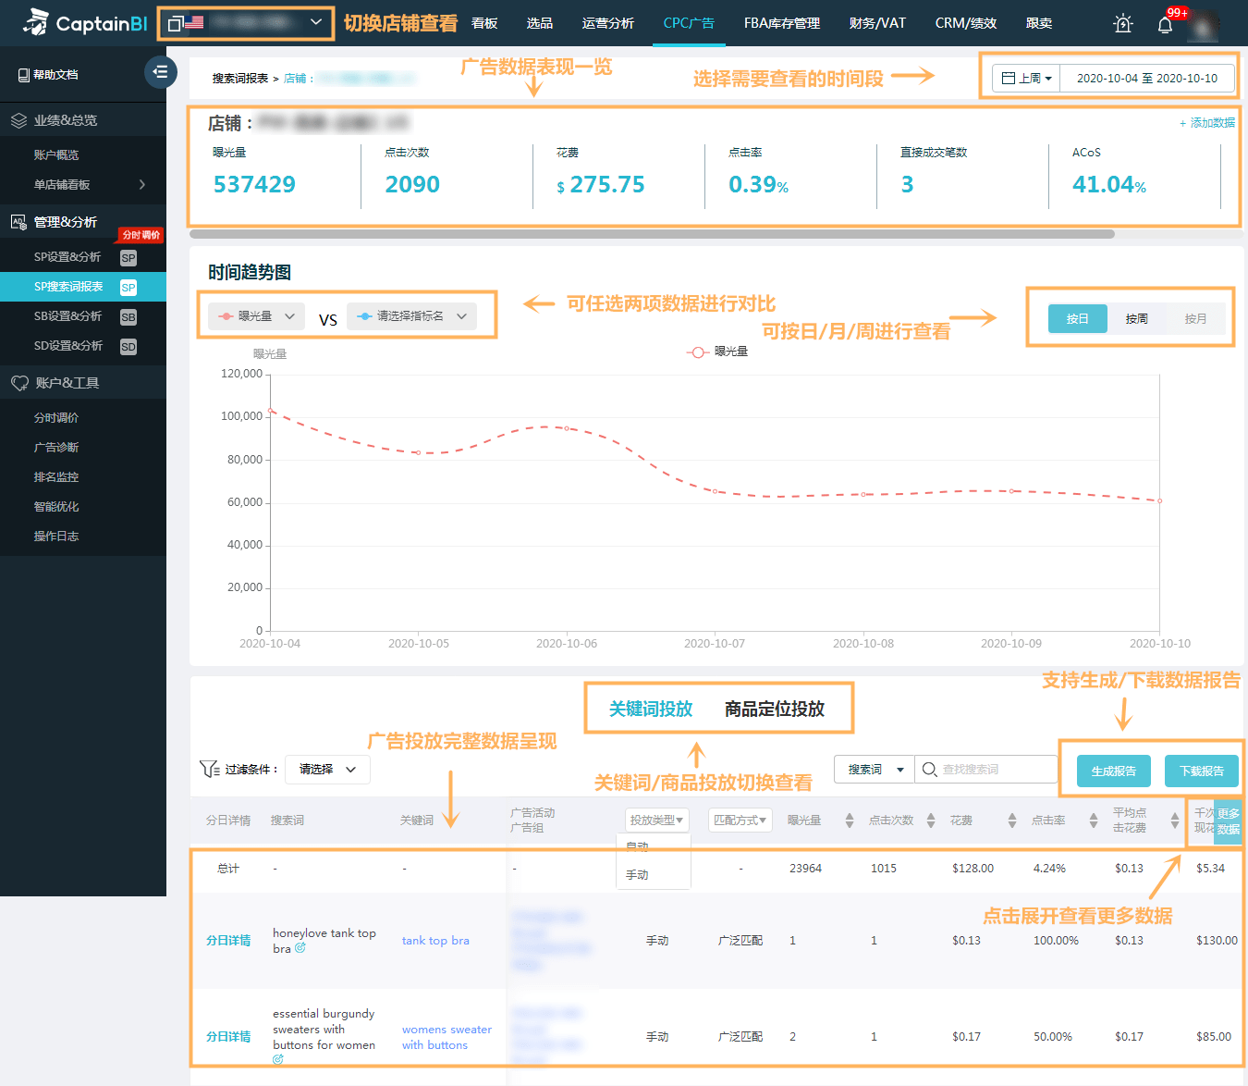Image resolution: width=1248 pixels, height=1086 pixels.
Task: Switch trend chart to 按月 view
Action: point(1195,318)
